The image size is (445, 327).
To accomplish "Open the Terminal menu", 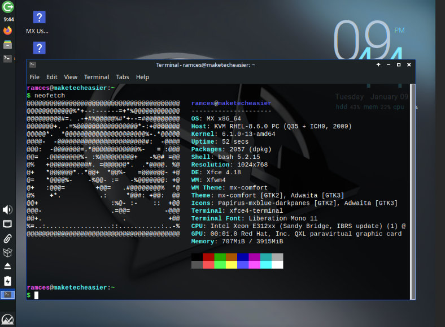I will point(97,77).
